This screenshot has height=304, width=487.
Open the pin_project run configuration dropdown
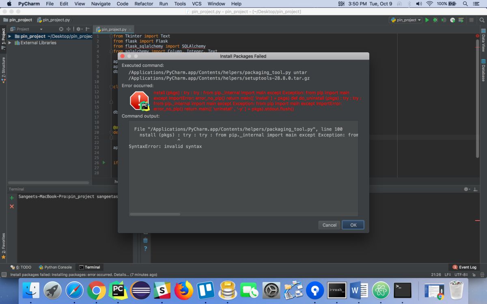[405, 20]
